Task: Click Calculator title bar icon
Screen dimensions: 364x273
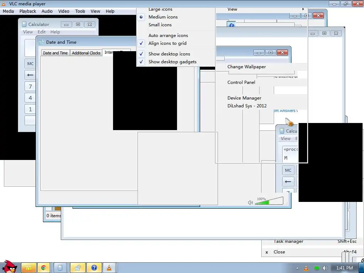Action: click(x=24, y=24)
